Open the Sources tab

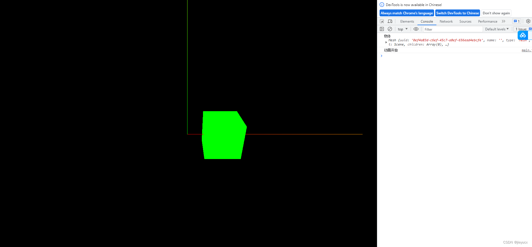(x=465, y=21)
